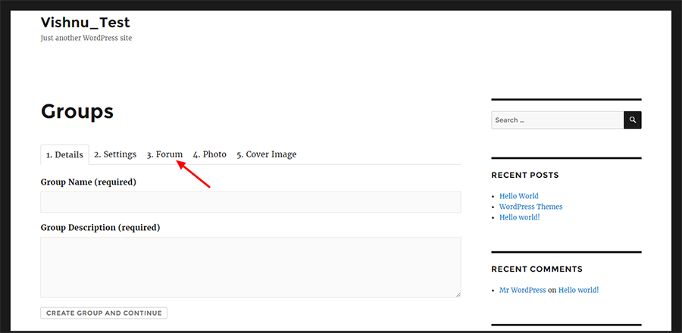Image resolution: width=682 pixels, height=333 pixels.
Task: Click the search magnifier icon button
Action: tap(633, 120)
